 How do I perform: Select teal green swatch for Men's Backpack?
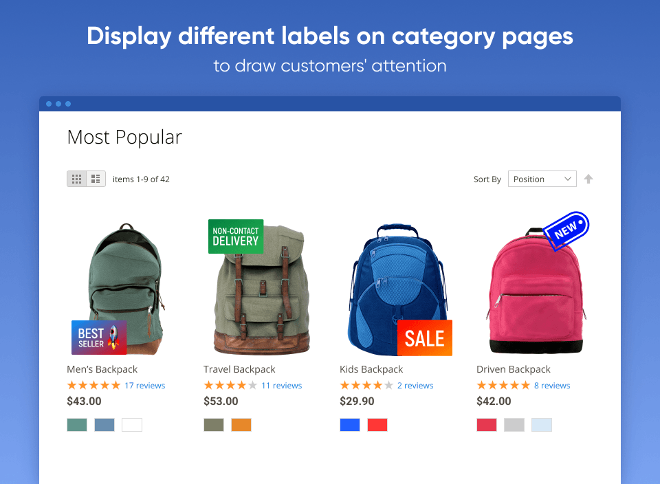coord(77,425)
